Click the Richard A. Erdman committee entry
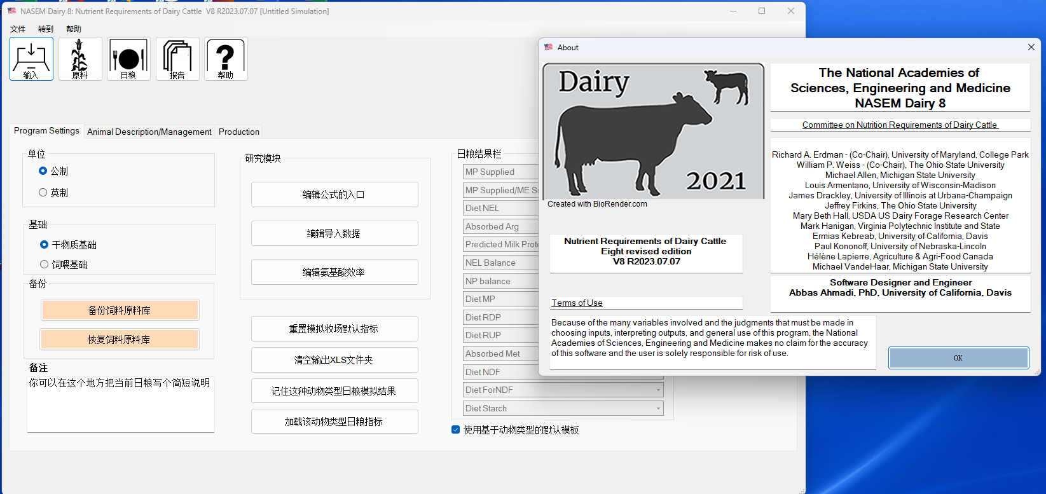The width and height of the screenshot is (1046, 494). point(900,154)
